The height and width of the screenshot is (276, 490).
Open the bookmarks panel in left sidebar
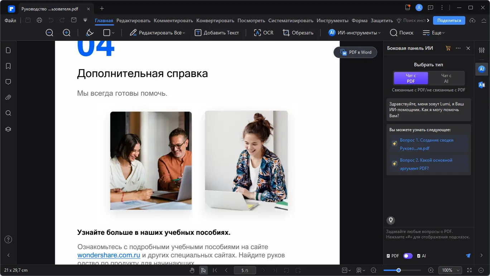pyautogui.click(x=8, y=66)
